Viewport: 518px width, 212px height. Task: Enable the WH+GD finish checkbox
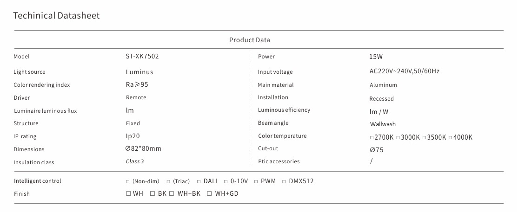210,193
